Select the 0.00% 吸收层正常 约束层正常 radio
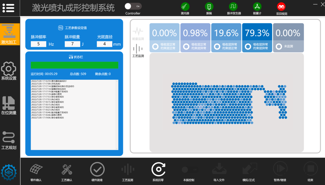The height and width of the screenshot is (185, 325). (x=155, y=47)
